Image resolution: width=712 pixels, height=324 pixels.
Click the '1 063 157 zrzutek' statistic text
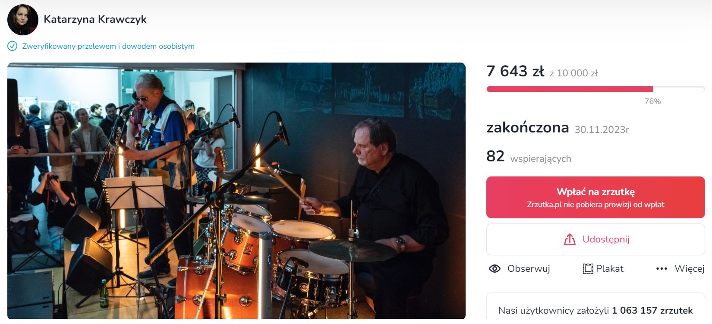652,311
